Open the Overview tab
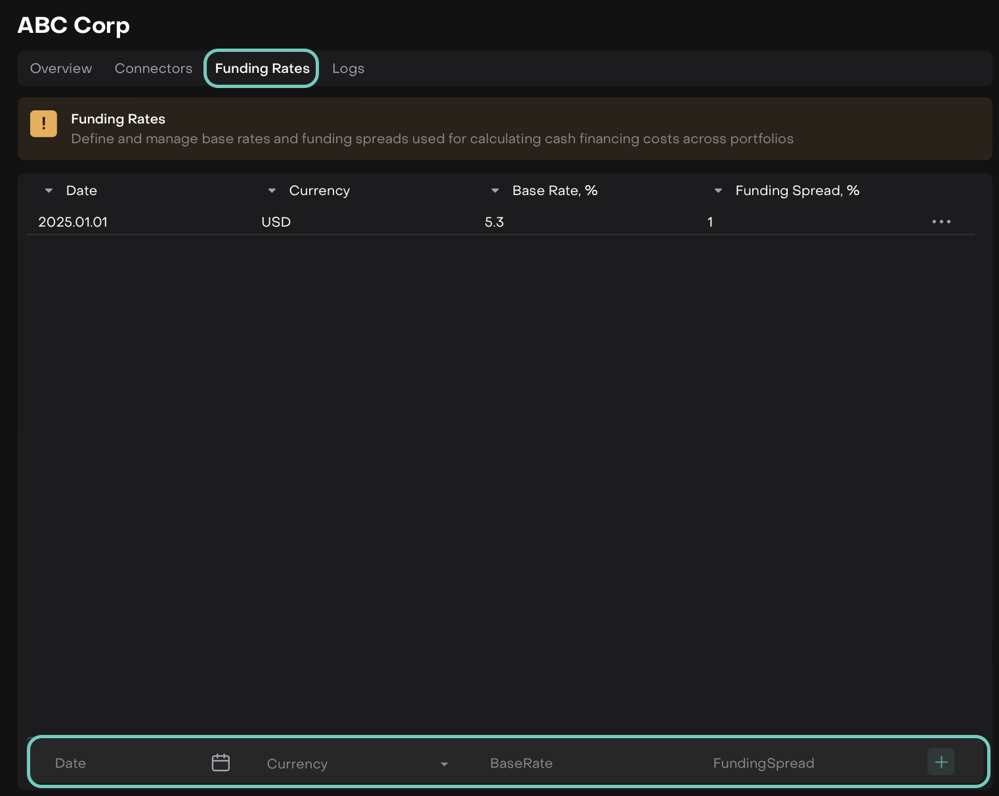 [61, 68]
